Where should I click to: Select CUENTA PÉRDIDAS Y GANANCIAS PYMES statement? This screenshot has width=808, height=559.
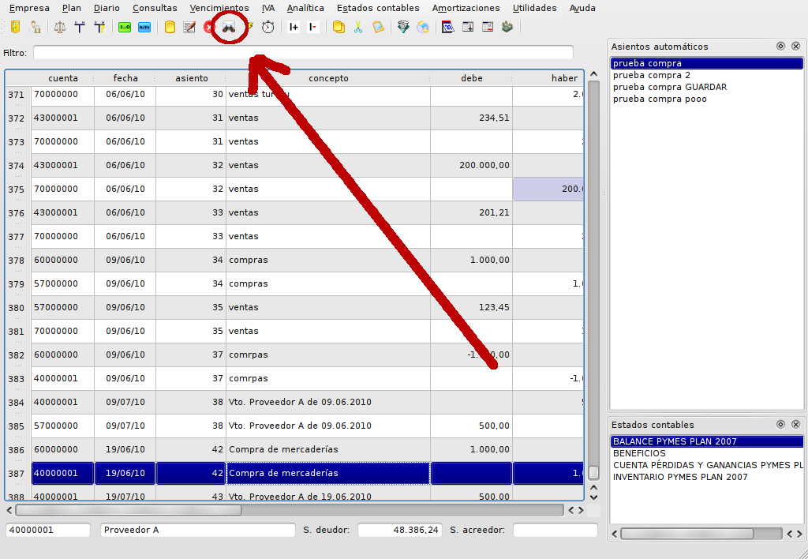pos(708,465)
